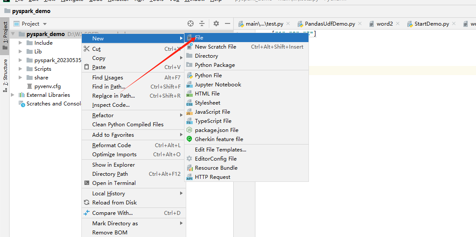Expand the Scripts folder arrow
Image resolution: width=476 pixels, height=237 pixels.
coord(20,69)
